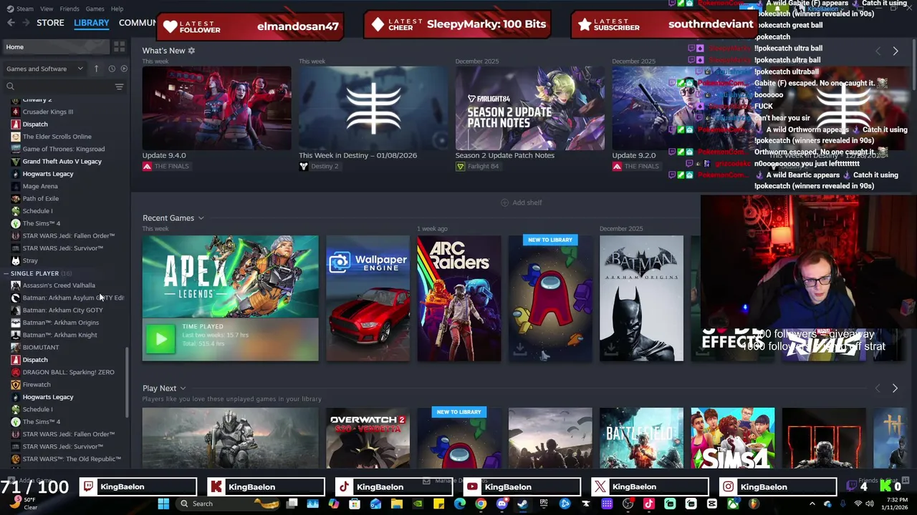Open File Explorer on taskbar

pos(397,504)
